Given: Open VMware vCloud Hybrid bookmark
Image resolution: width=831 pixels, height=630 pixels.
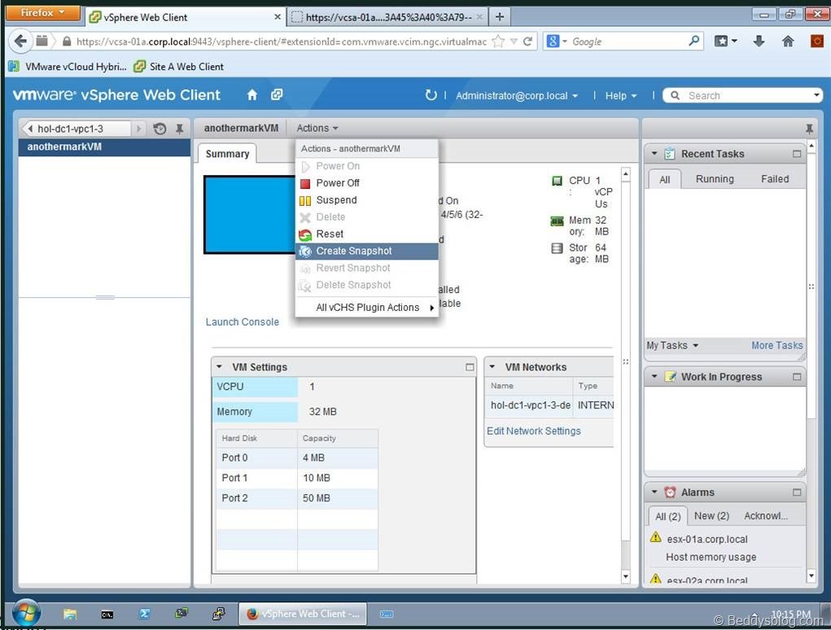Looking at the screenshot, I should pos(68,67).
